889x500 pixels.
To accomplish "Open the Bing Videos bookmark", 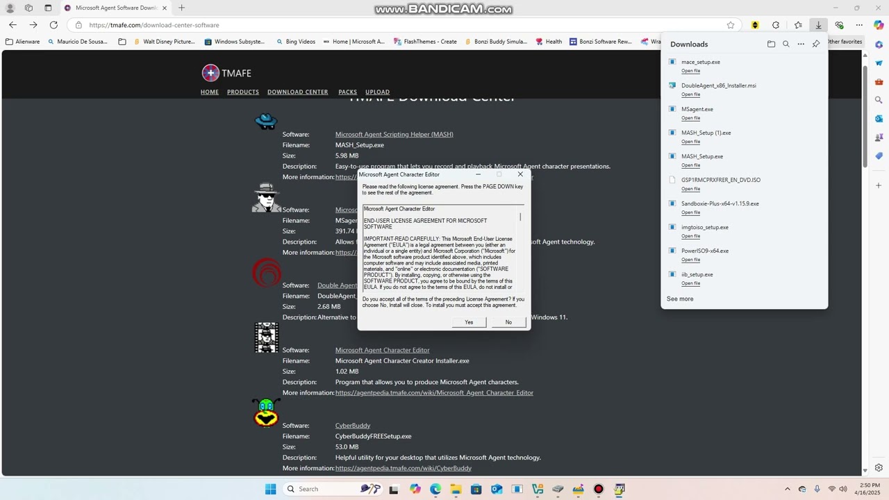I will pos(295,42).
